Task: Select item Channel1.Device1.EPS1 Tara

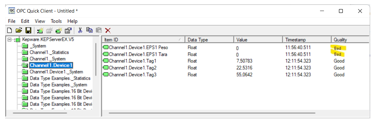Action: tap(138, 54)
